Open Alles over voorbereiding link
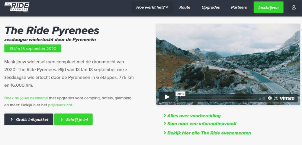This screenshot has width=302, height=145. (192, 116)
